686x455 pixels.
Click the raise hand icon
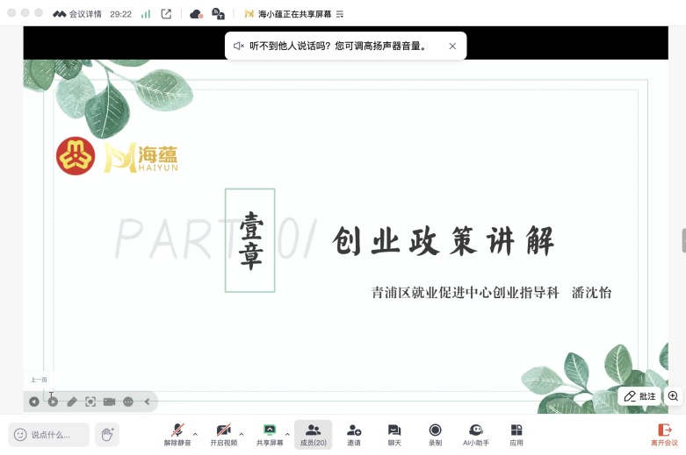pyautogui.click(x=107, y=434)
